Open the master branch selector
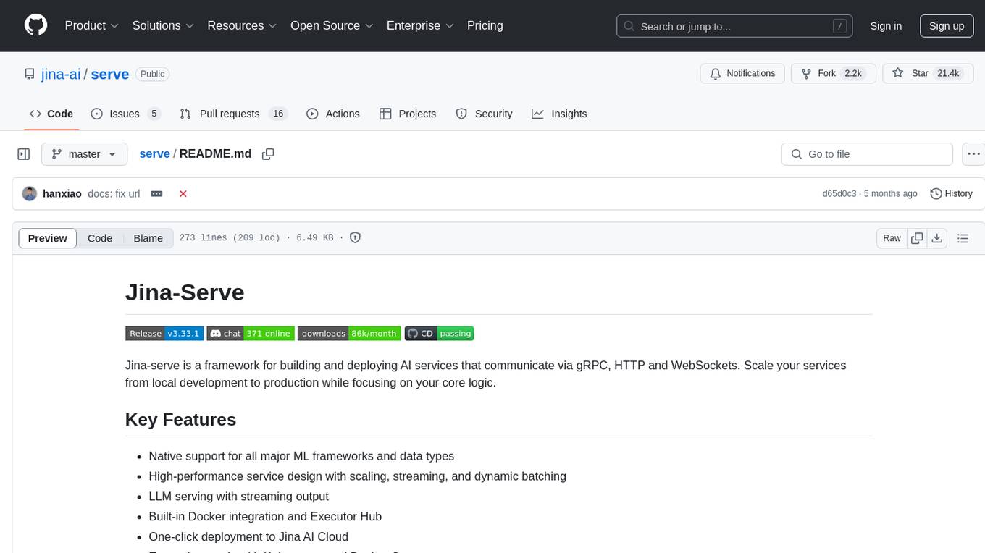 (x=84, y=154)
